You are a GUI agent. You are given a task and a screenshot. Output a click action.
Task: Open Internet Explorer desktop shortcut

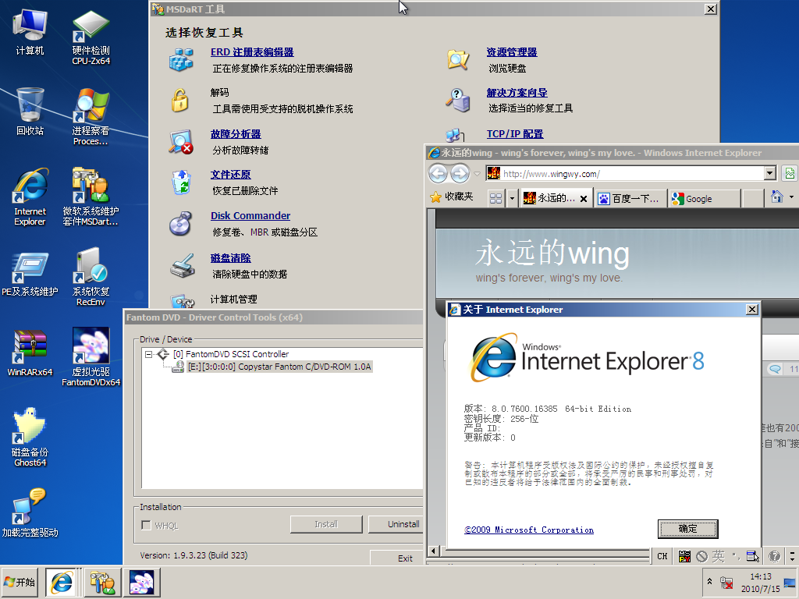click(30, 197)
